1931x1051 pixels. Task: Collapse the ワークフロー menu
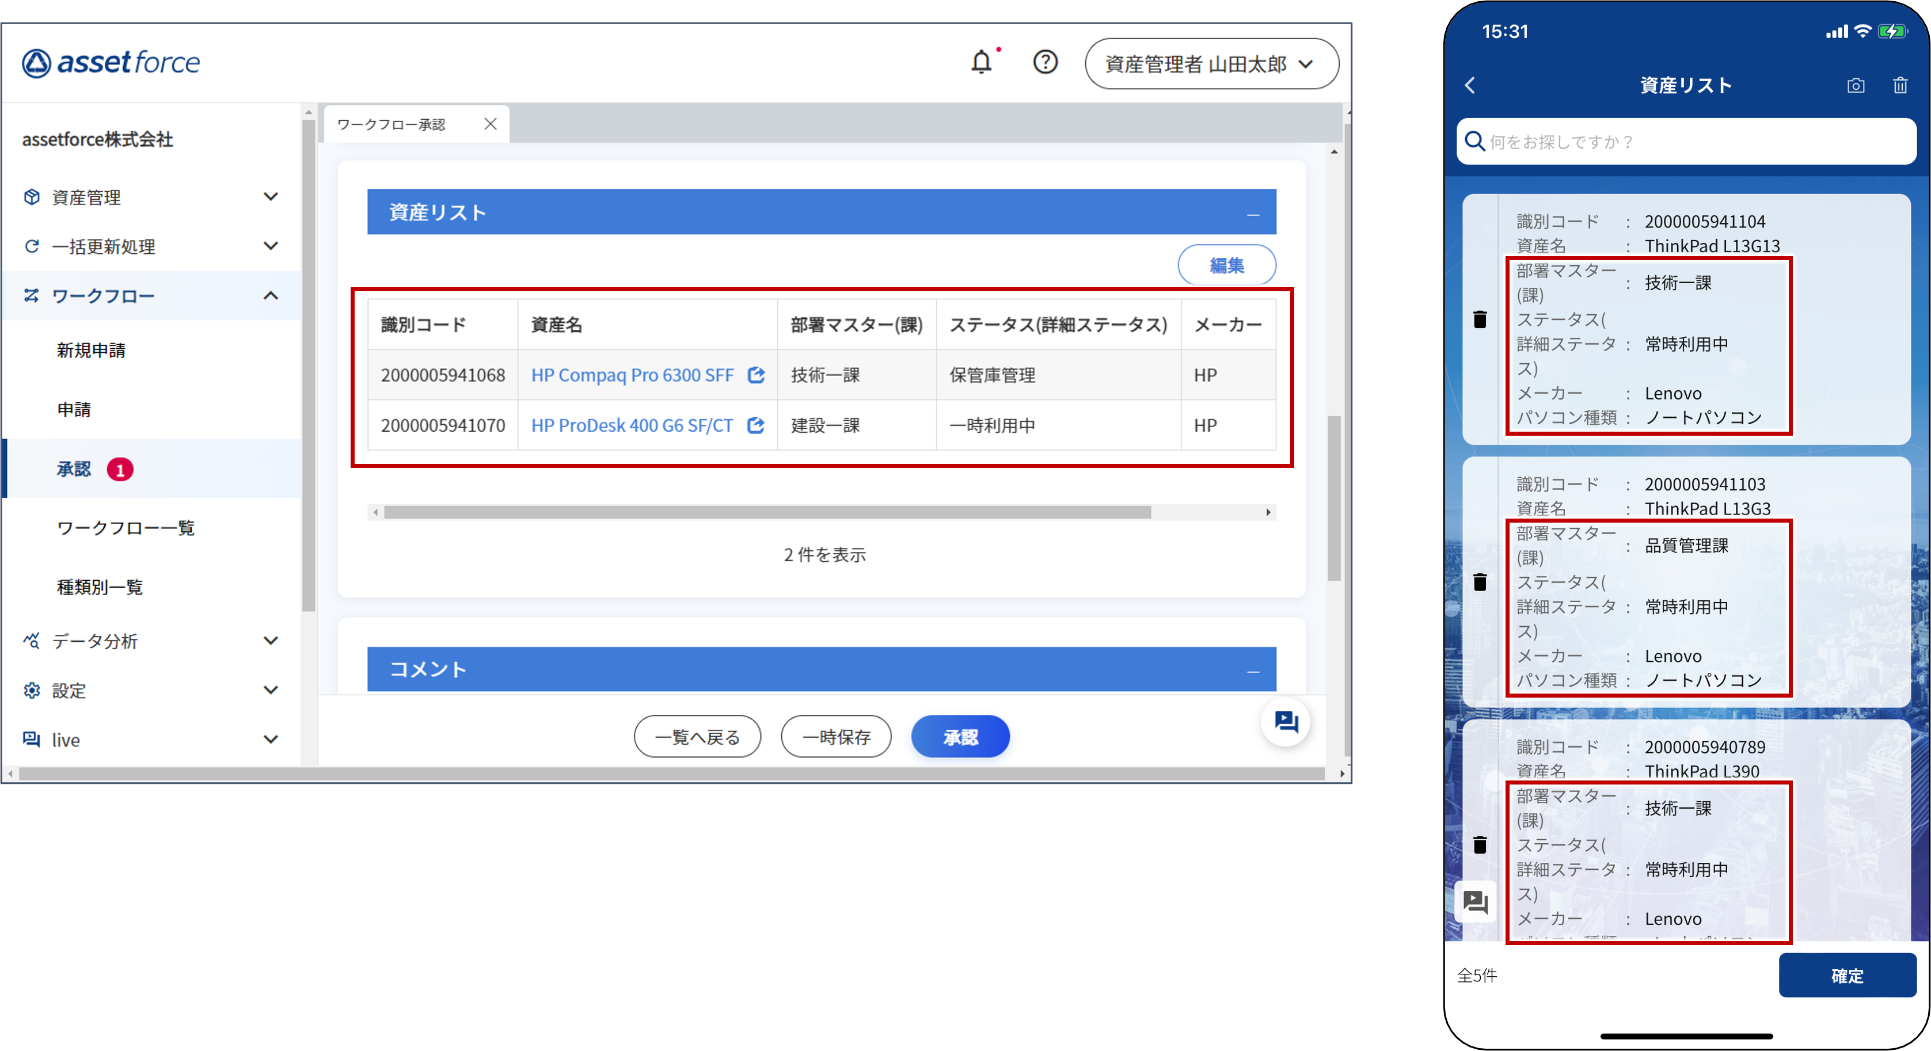[271, 295]
